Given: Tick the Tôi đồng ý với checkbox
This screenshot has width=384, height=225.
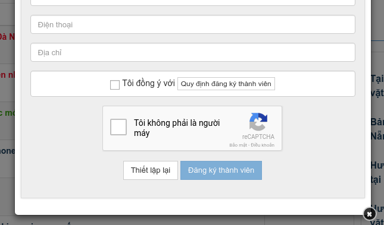Looking at the screenshot, I should [115, 85].
